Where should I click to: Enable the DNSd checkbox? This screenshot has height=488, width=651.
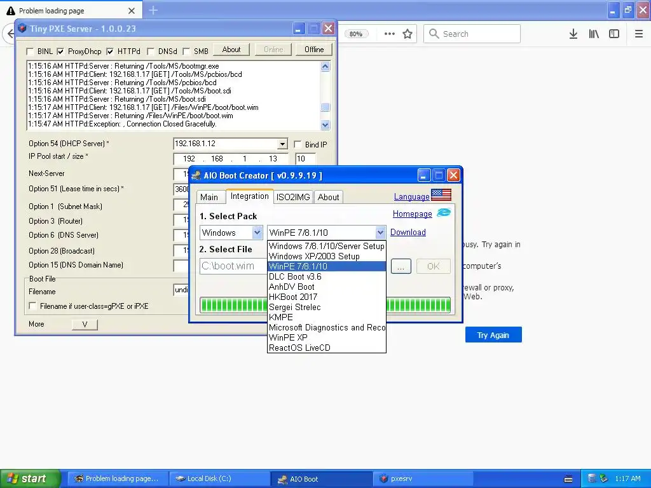click(151, 51)
